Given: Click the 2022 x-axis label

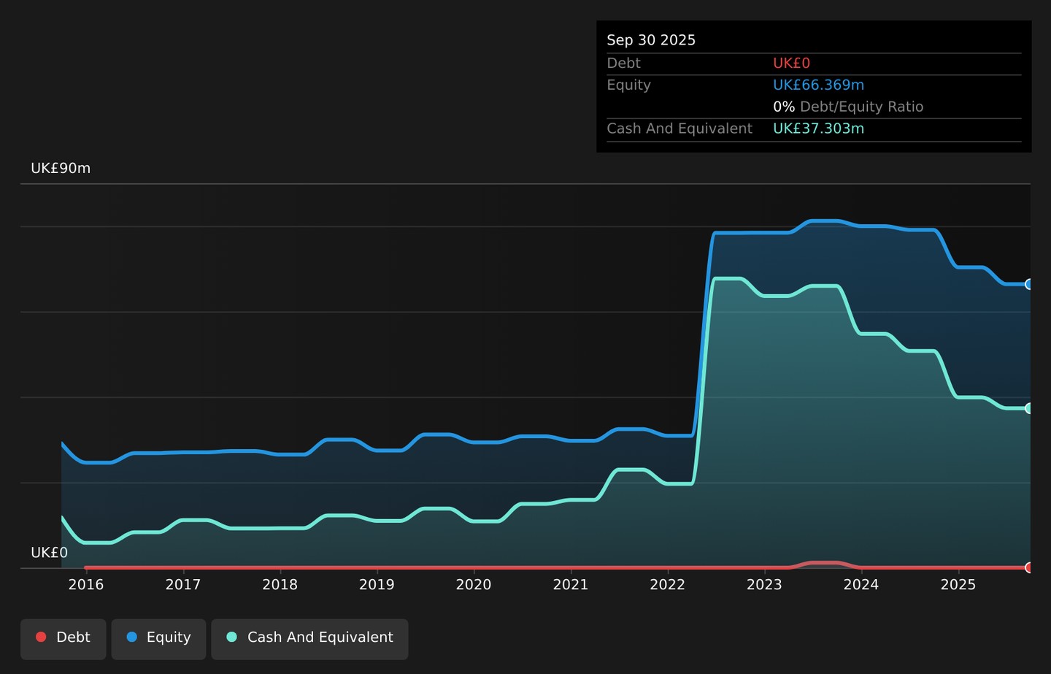Looking at the screenshot, I should [x=668, y=585].
